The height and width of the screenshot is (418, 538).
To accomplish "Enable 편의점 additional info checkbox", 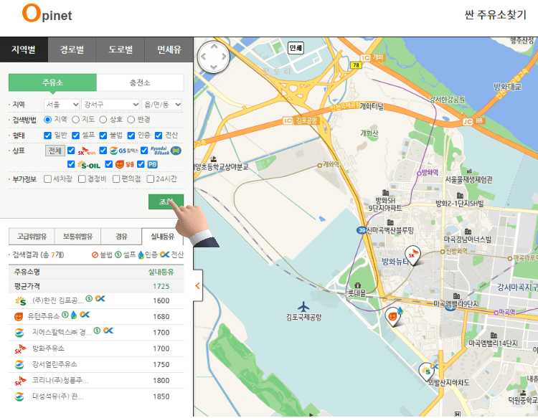I will (116, 179).
